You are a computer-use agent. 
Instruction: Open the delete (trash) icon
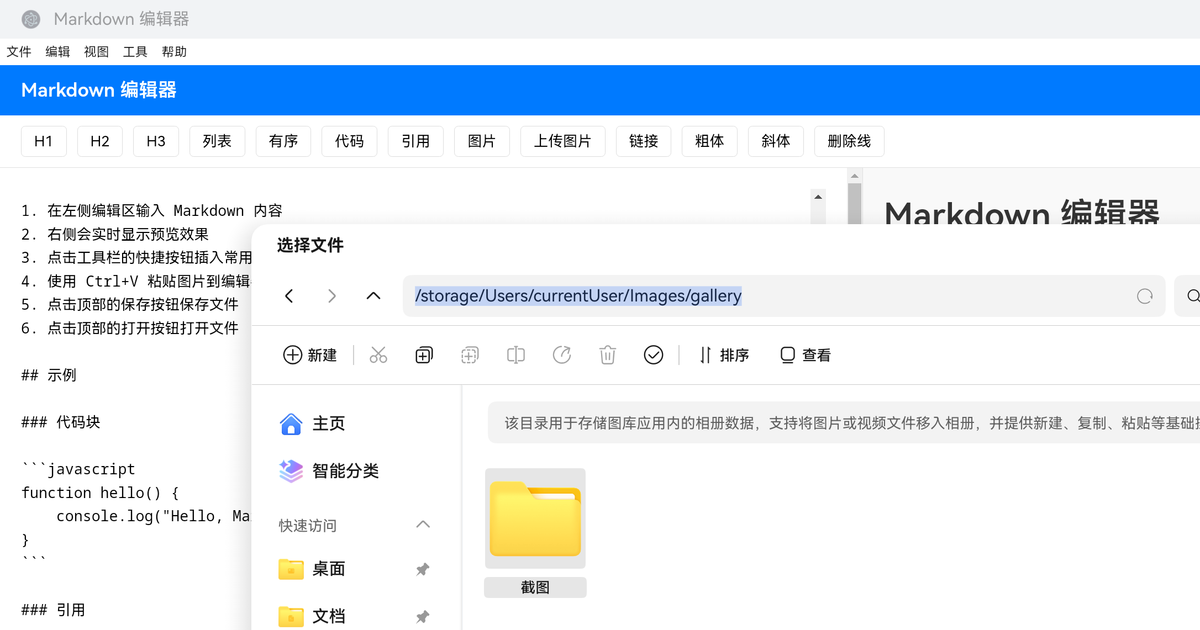click(608, 355)
